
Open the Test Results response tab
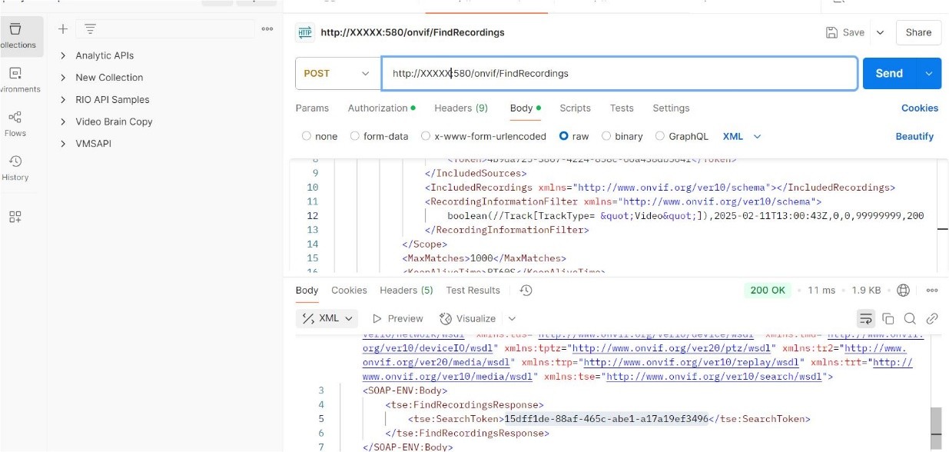tap(473, 291)
